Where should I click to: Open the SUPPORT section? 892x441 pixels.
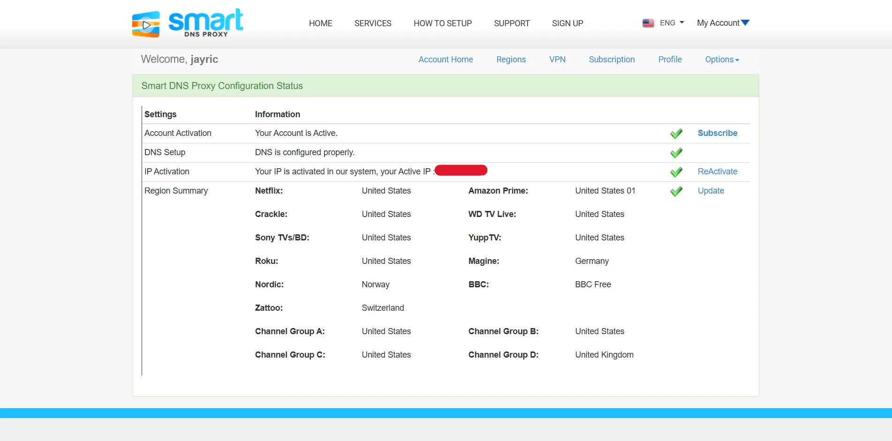click(x=512, y=23)
